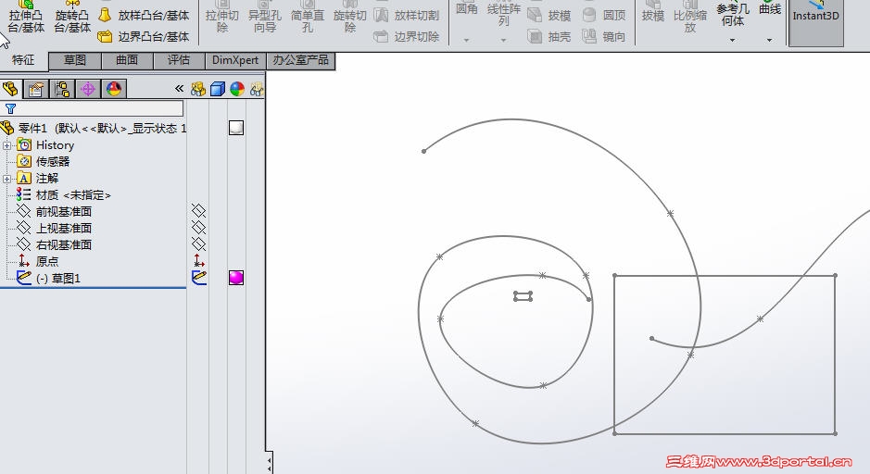Image resolution: width=870 pixels, height=474 pixels.
Task: Select Sketch1 (草图1) in the tree
Action: pos(49,278)
